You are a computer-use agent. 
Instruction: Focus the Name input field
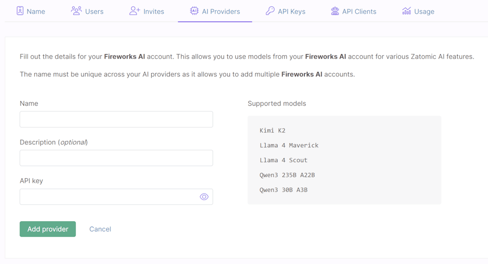117,119
